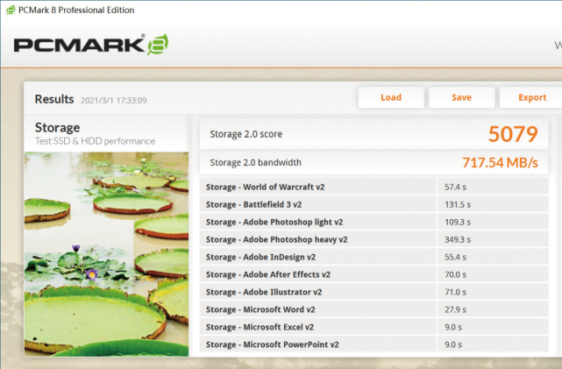The image size is (562, 369).
Task: Click the Storage 2.0 score label
Action: point(245,134)
